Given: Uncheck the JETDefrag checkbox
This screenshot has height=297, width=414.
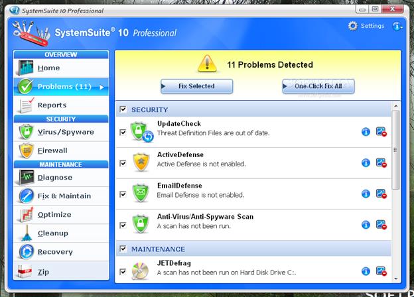Looking at the screenshot, I should pos(123,272).
